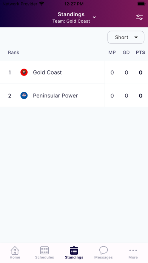The height and width of the screenshot is (263, 148).
Task: Tap the More three-dots icon
Action: click(133, 251)
